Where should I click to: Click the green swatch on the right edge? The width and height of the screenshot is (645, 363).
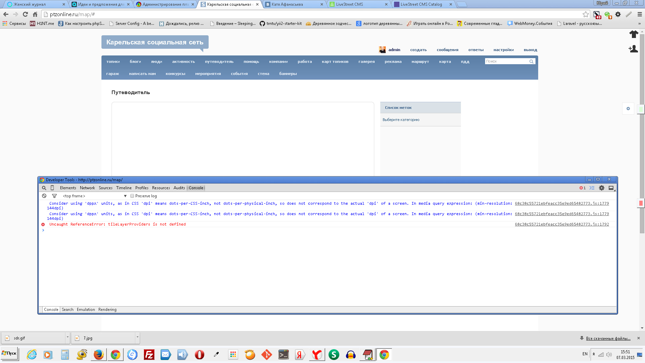point(641,109)
